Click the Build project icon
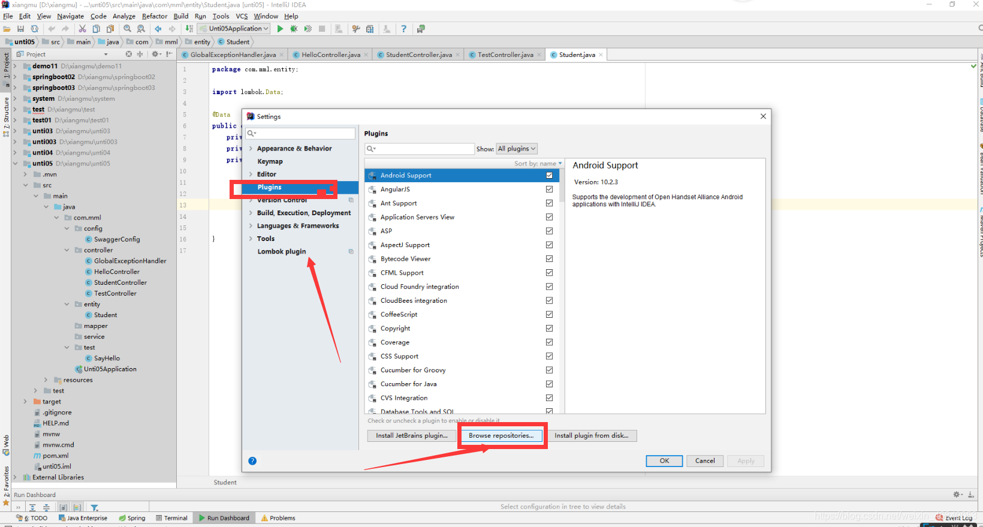Screen dimensions: 983x527 pos(189,29)
